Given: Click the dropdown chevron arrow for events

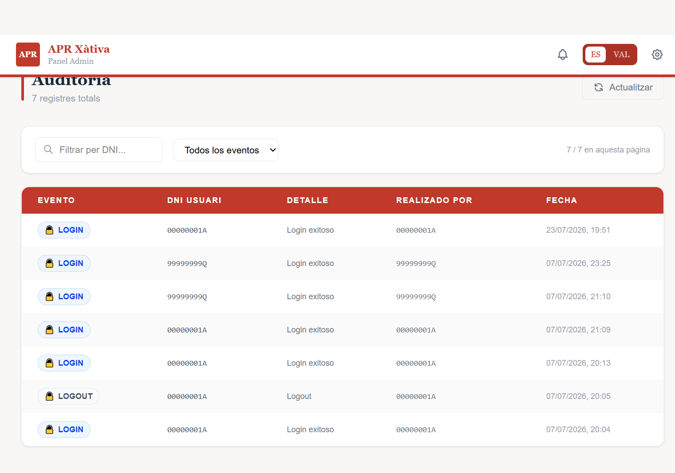Looking at the screenshot, I should [x=273, y=150].
